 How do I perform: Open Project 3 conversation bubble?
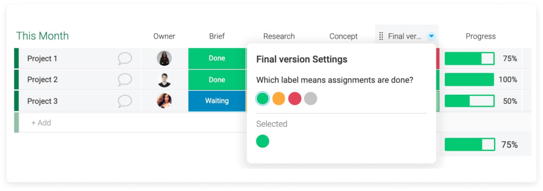pyautogui.click(x=125, y=101)
